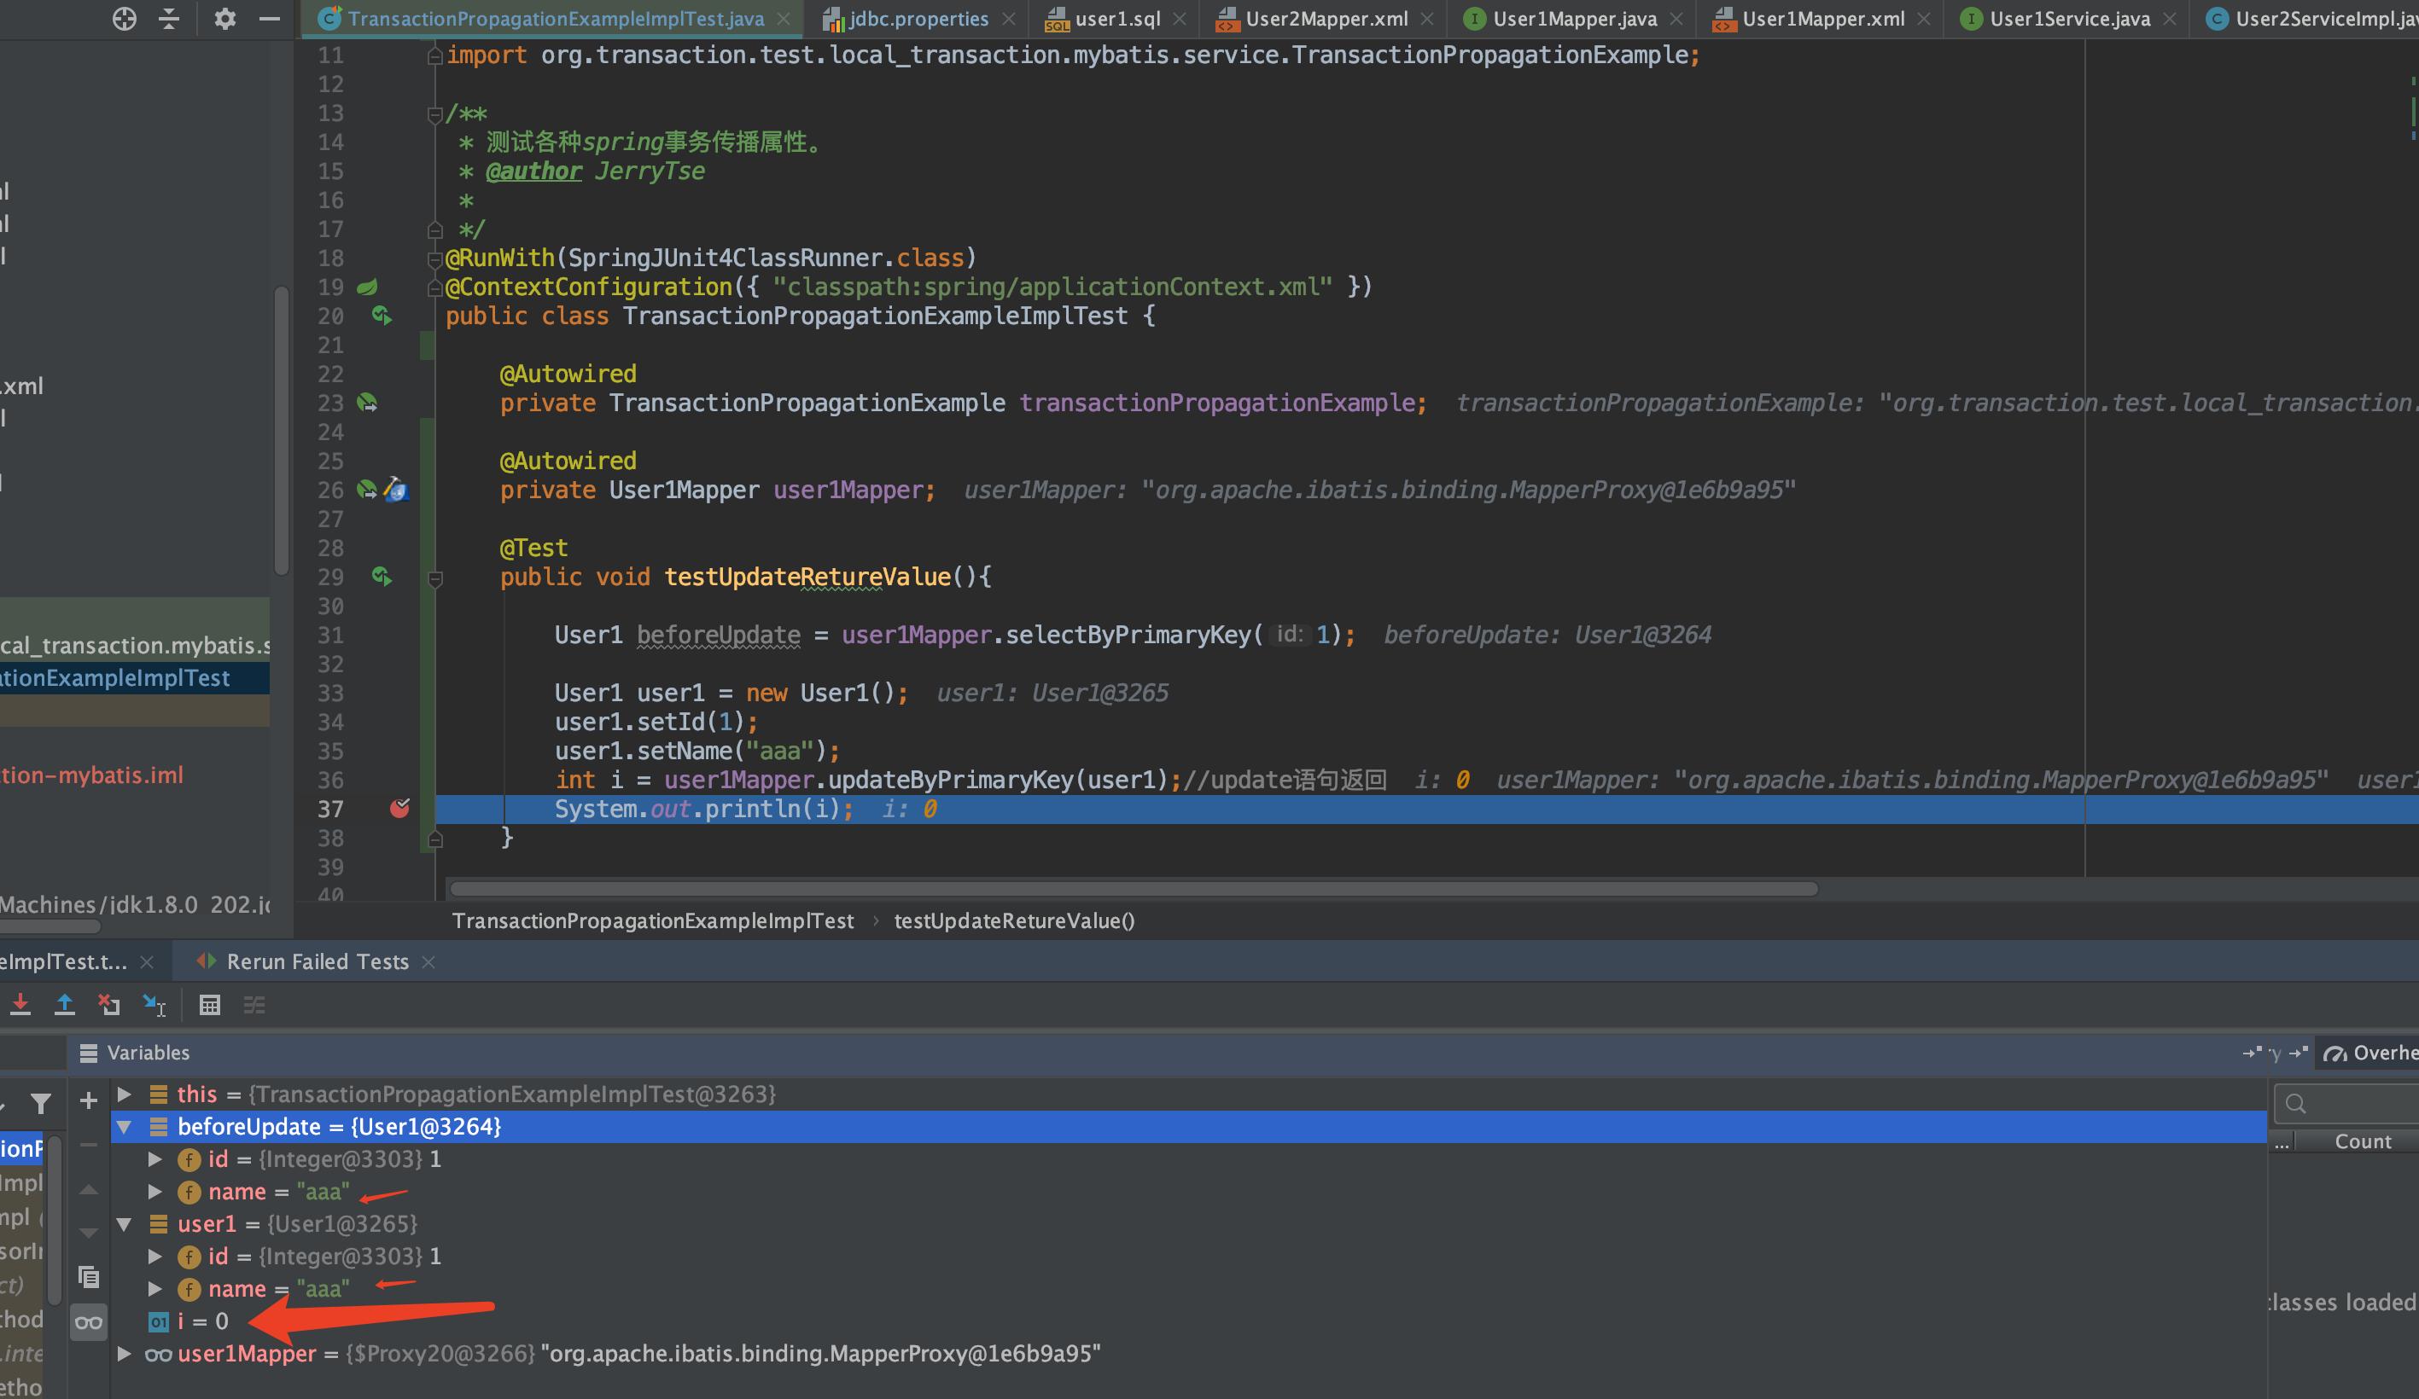Image resolution: width=2419 pixels, height=1399 pixels.
Task: Toggle breakpoint on line 37
Action: point(399,808)
